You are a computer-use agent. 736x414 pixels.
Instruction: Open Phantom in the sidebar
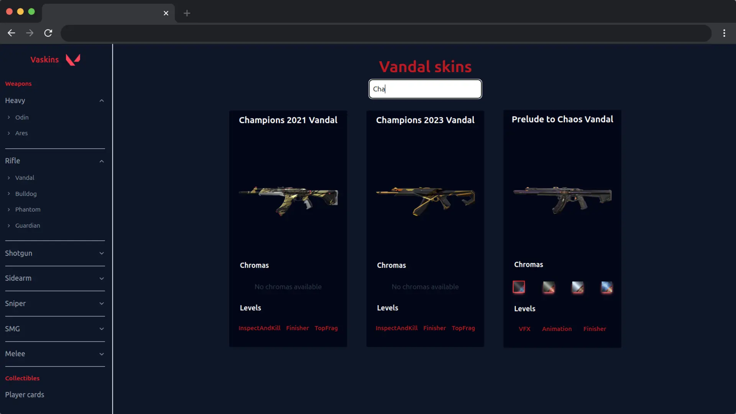(x=28, y=209)
